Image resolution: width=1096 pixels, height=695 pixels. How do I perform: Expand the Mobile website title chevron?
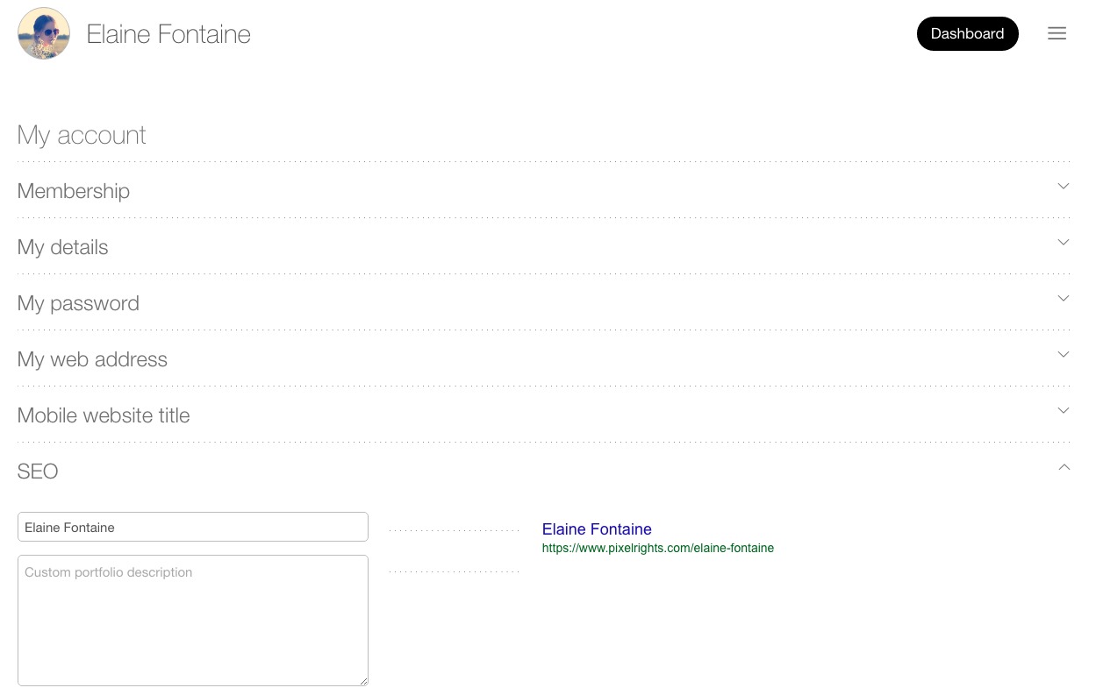1064,410
